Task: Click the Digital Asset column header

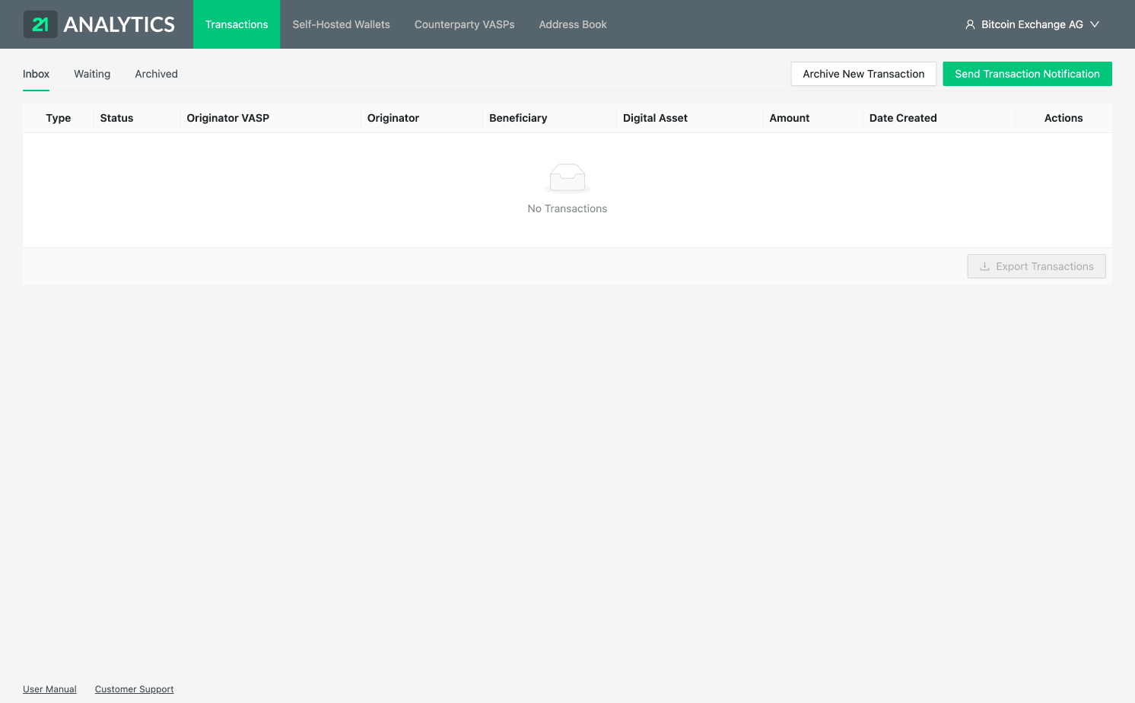Action: pos(655,118)
